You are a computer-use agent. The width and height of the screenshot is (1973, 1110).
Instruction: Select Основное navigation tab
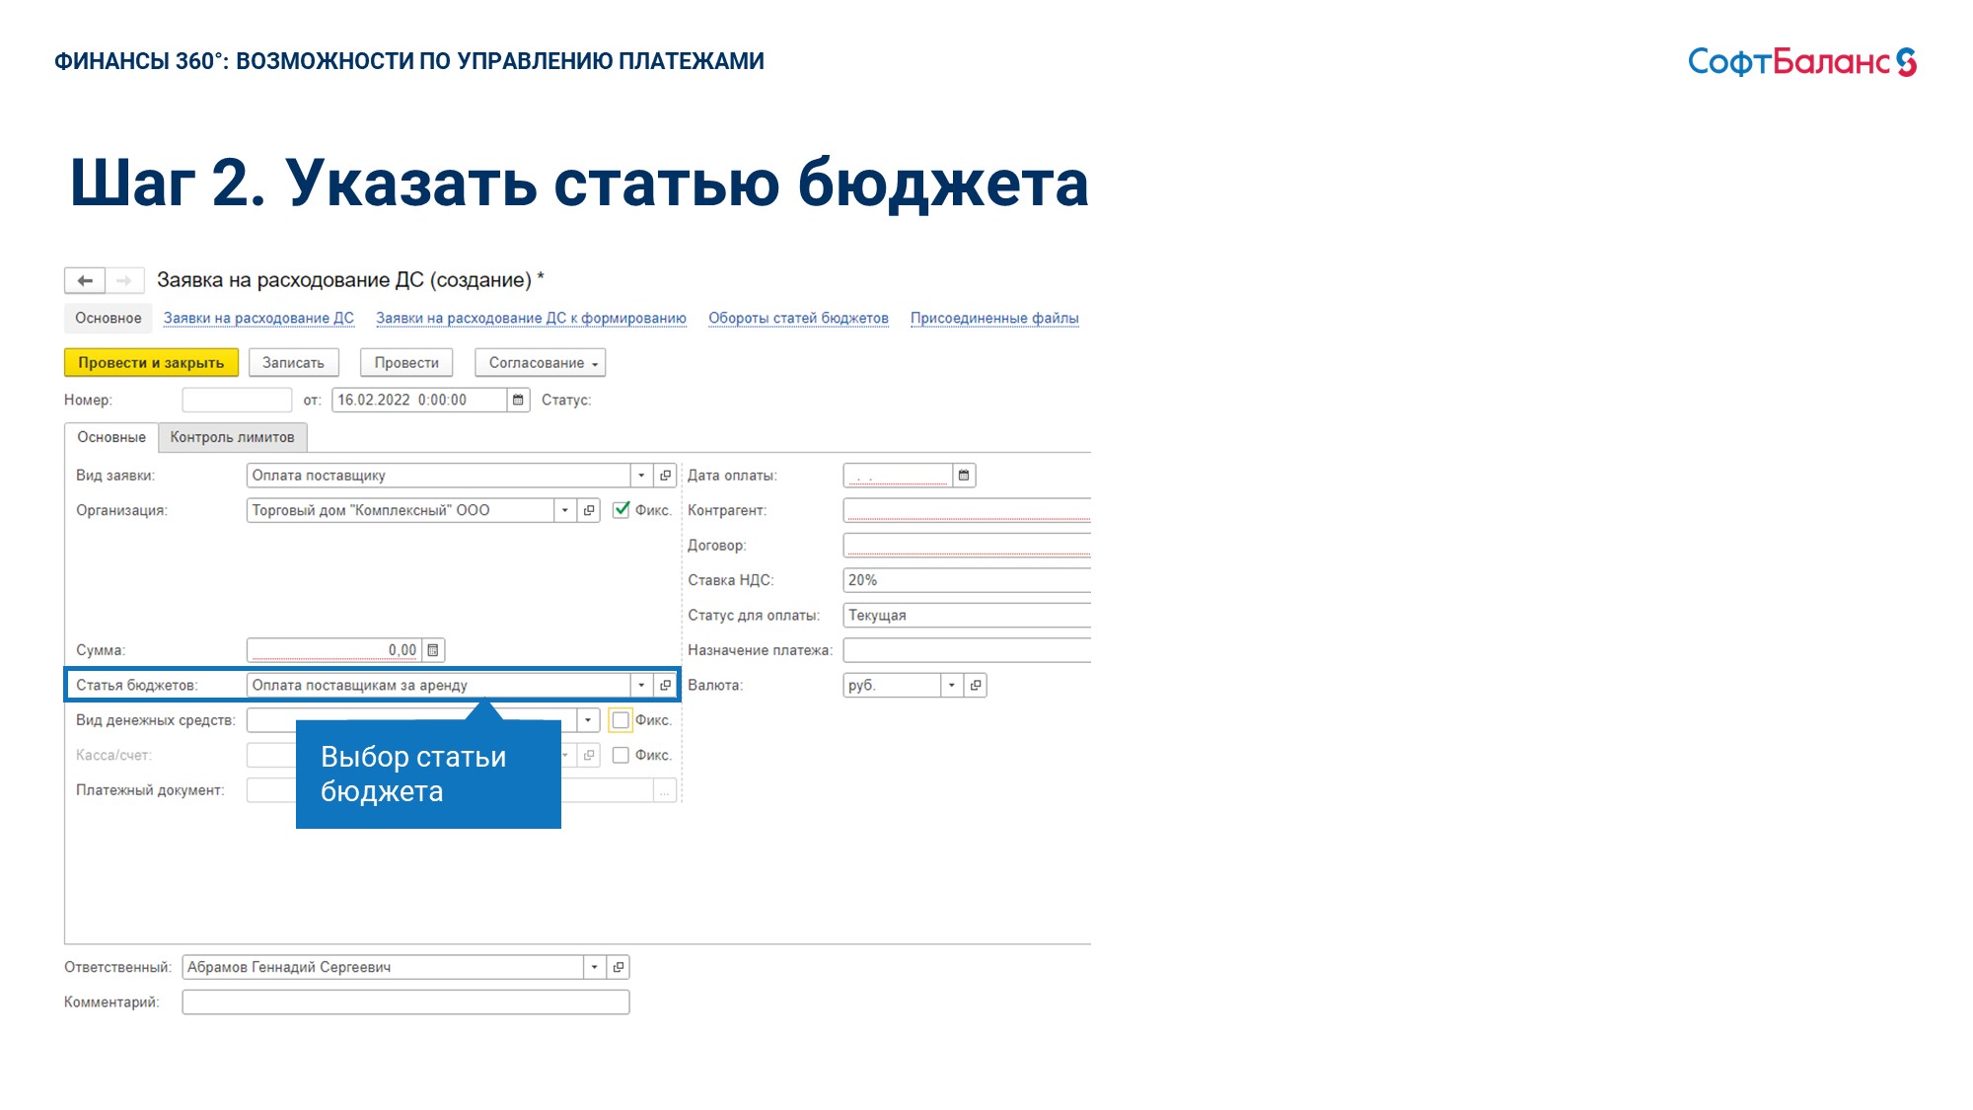click(109, 318)
